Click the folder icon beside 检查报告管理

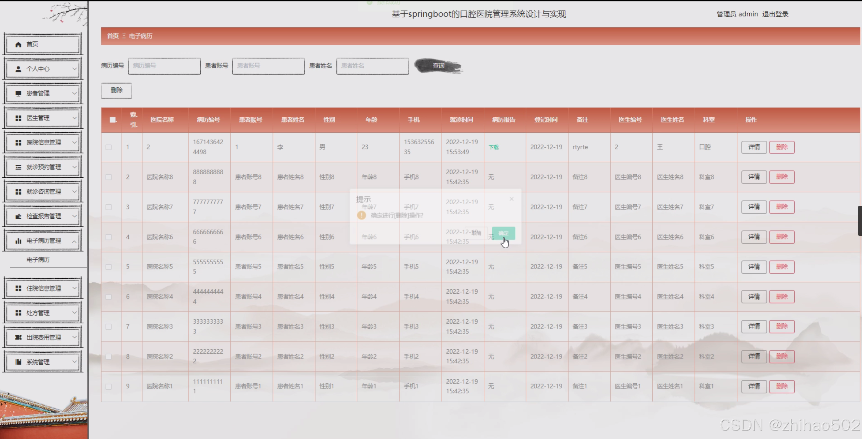(x=18, y=216)
